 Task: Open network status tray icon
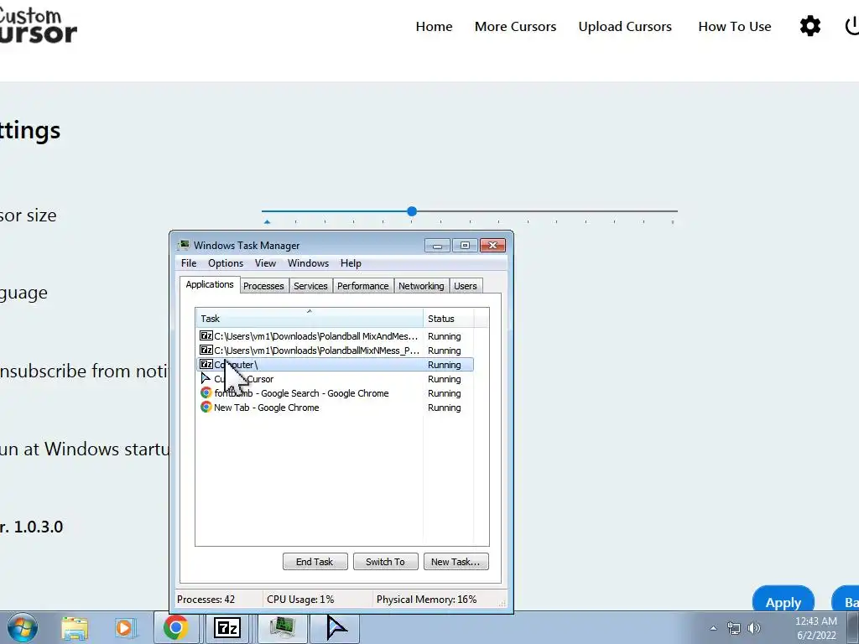(733, 628)
